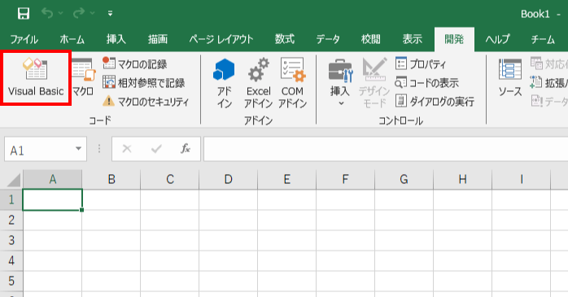Select column C header

tap(170, 179)
